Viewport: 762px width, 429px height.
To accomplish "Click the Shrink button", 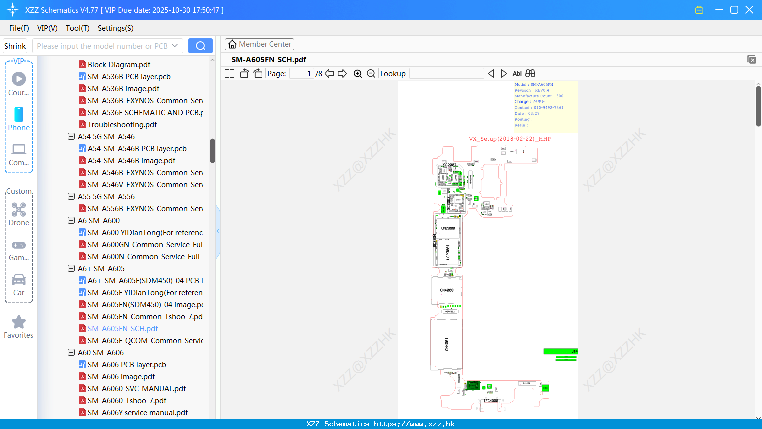I will point(15,46).
